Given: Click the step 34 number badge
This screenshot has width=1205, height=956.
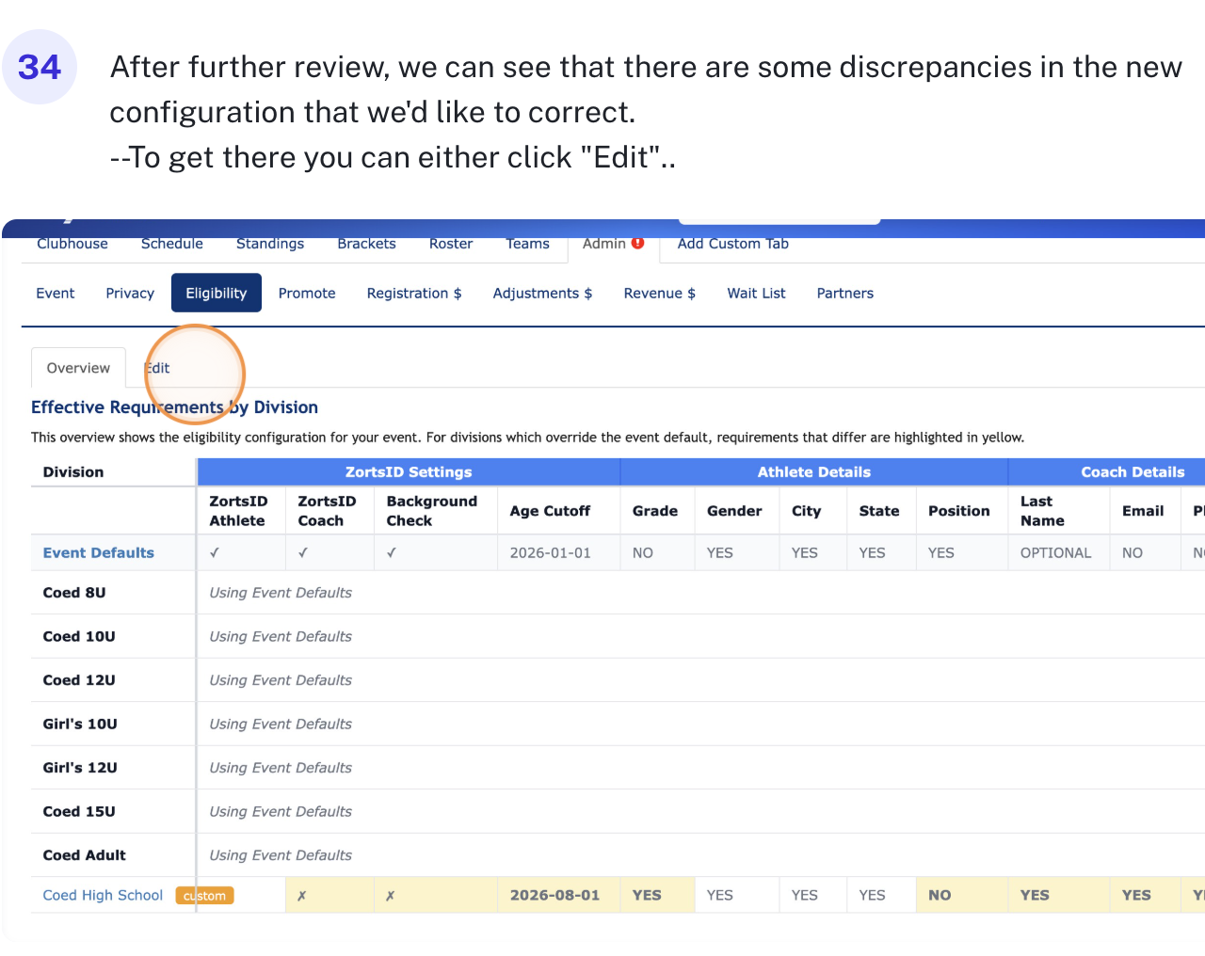Looking at the screenshot, I should pyautogui.click(x=40, y=67).
